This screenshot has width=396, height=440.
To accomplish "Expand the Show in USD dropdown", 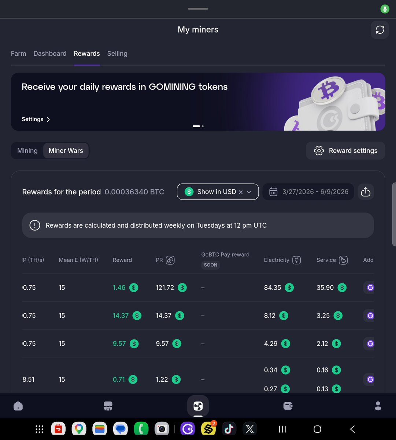I will (x=249, y=192).
